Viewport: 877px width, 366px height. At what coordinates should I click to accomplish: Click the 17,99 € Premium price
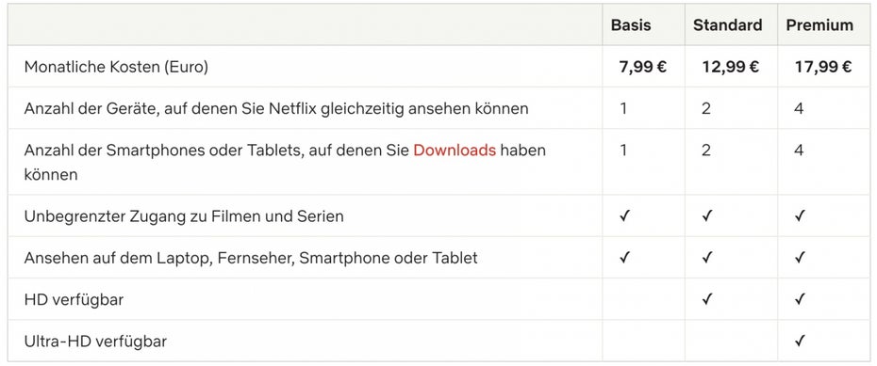(x=823, y=67)
